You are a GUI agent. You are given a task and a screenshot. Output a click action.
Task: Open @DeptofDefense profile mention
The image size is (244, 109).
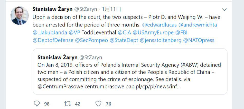53,40
